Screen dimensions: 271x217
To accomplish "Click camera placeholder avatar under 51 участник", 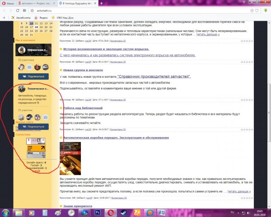I will (46, 118).
